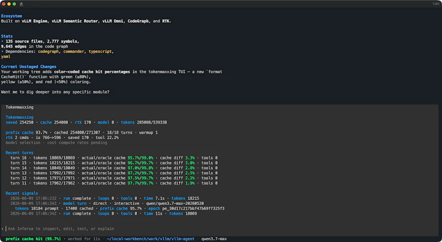Select the 'turn 12' row
The width and height of the screenshot is (442, 242).
[x=114, y=178]
